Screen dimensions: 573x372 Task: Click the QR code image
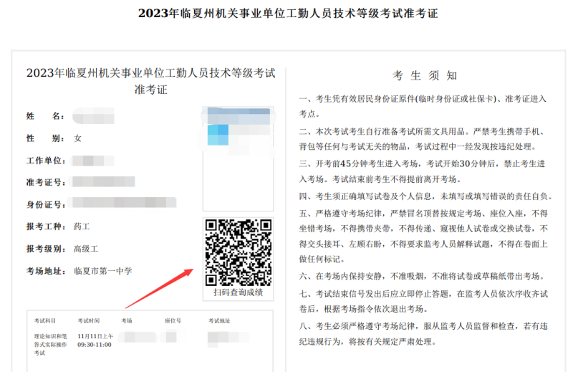(238, 252)
